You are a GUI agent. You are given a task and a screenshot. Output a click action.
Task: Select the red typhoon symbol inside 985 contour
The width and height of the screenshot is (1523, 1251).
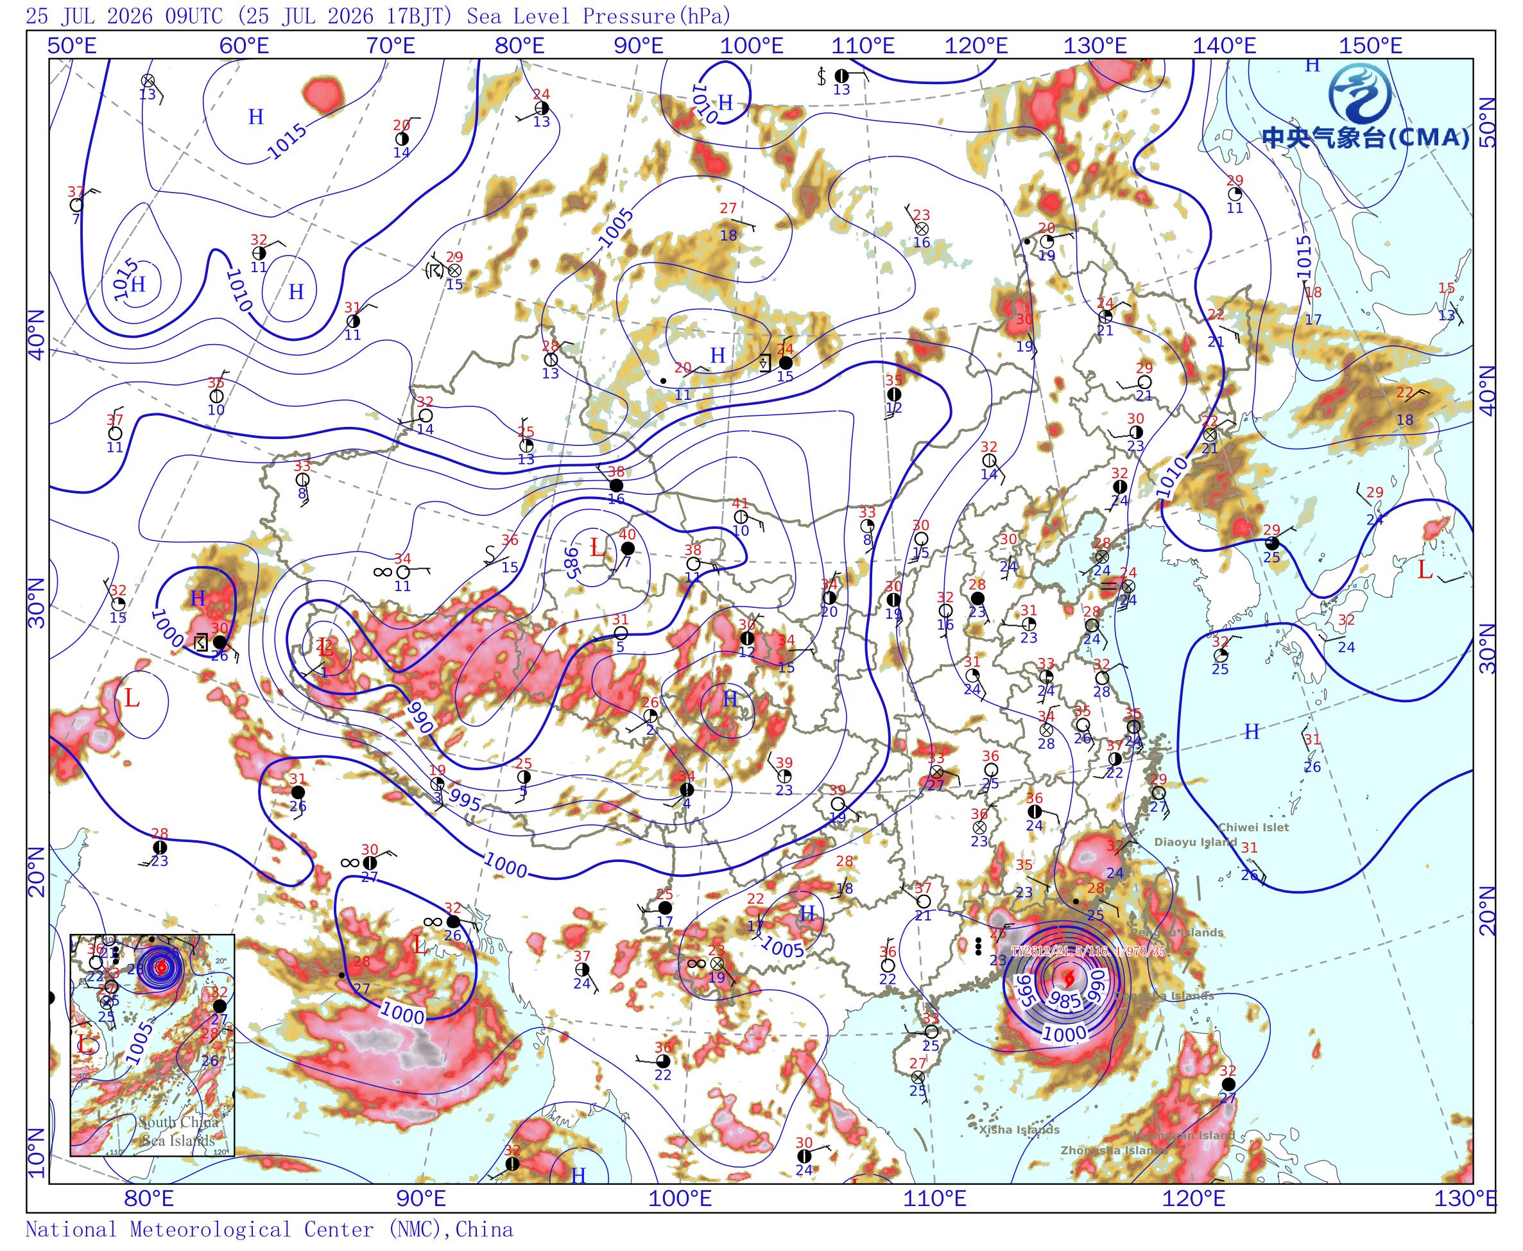click(1069, 979)
